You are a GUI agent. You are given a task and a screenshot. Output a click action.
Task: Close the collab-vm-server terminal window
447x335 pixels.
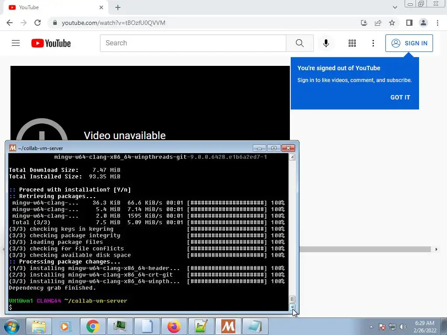288,148
